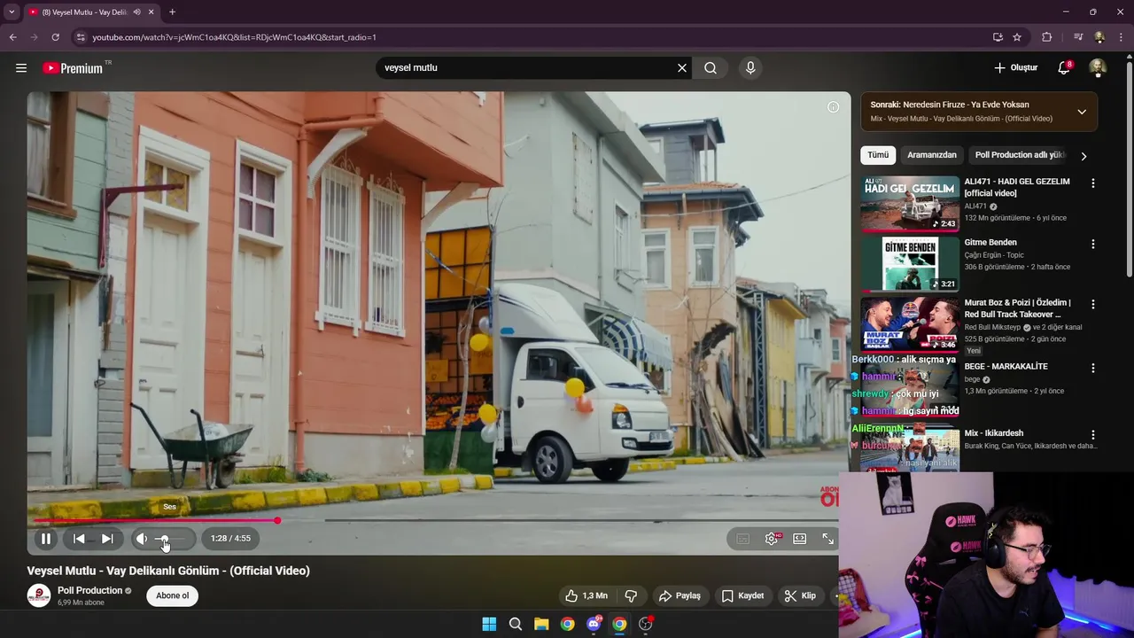The image size is (1134, 638).
Task: Open new browser tab
Action: (172, 12)
